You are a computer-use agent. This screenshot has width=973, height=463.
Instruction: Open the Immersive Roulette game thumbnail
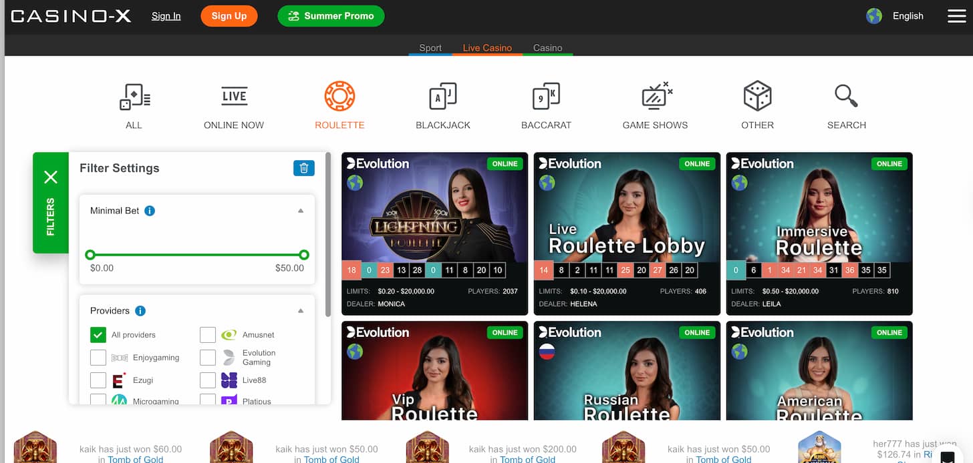coord(819,207)
